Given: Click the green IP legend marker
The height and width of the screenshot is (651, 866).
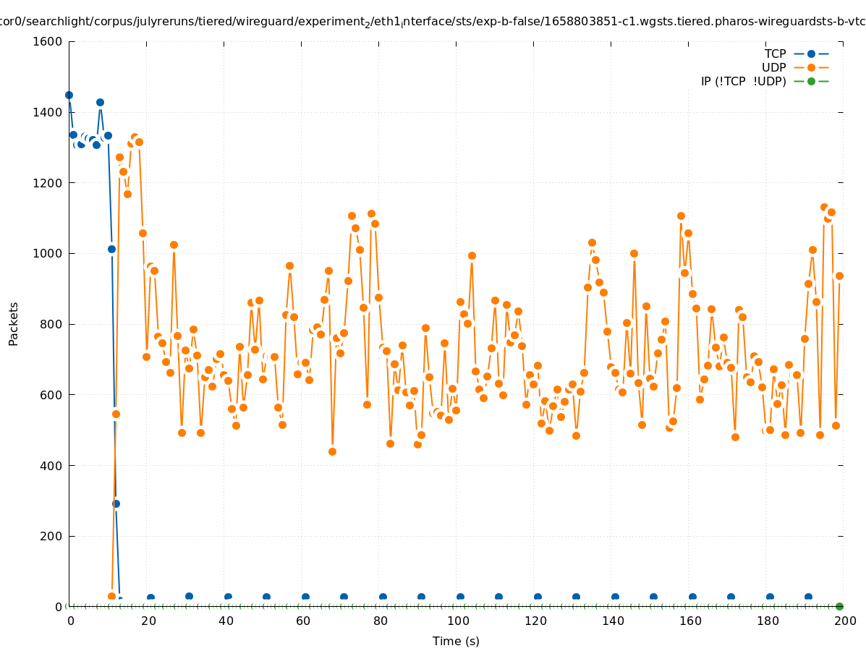Looking at the screenshot, I should click(x=811, y=81).
